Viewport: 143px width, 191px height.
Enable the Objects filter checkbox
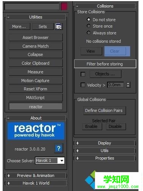[83, 74]
